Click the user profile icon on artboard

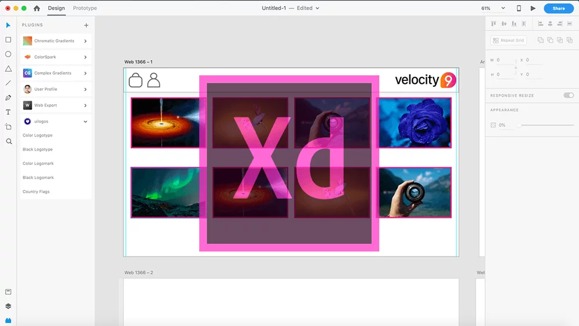click(153, 80)
